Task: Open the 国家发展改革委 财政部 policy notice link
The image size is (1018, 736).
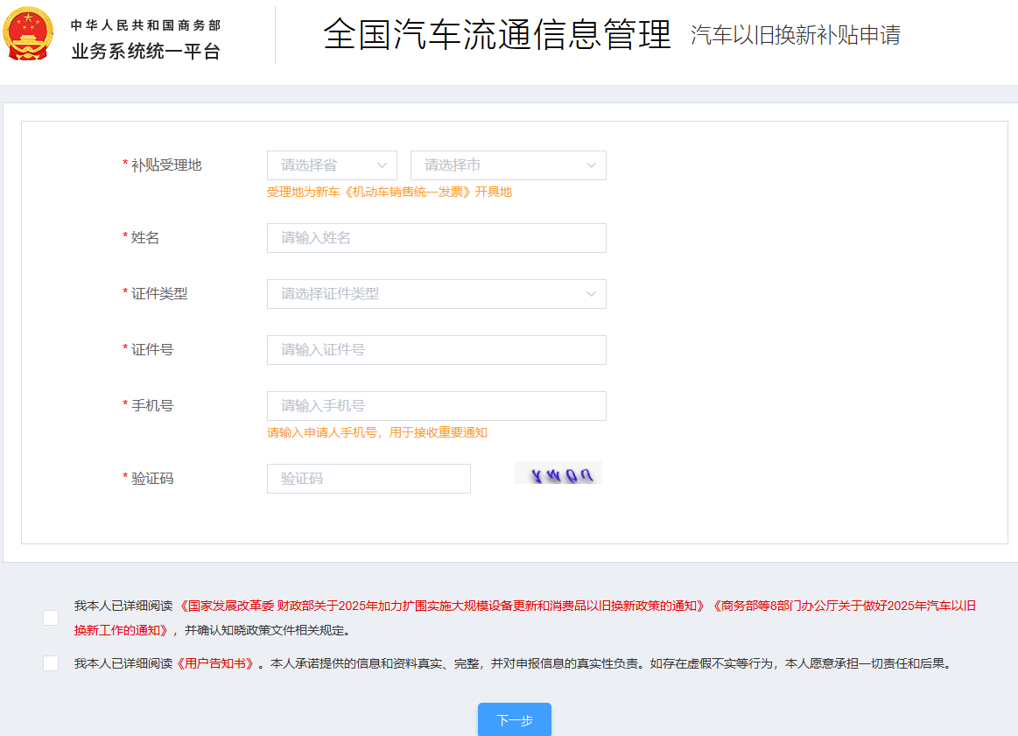Action: coord(442,606)
